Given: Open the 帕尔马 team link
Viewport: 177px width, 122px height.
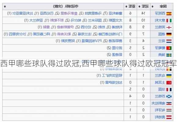Looking at the screenshot, I should 76,20.
